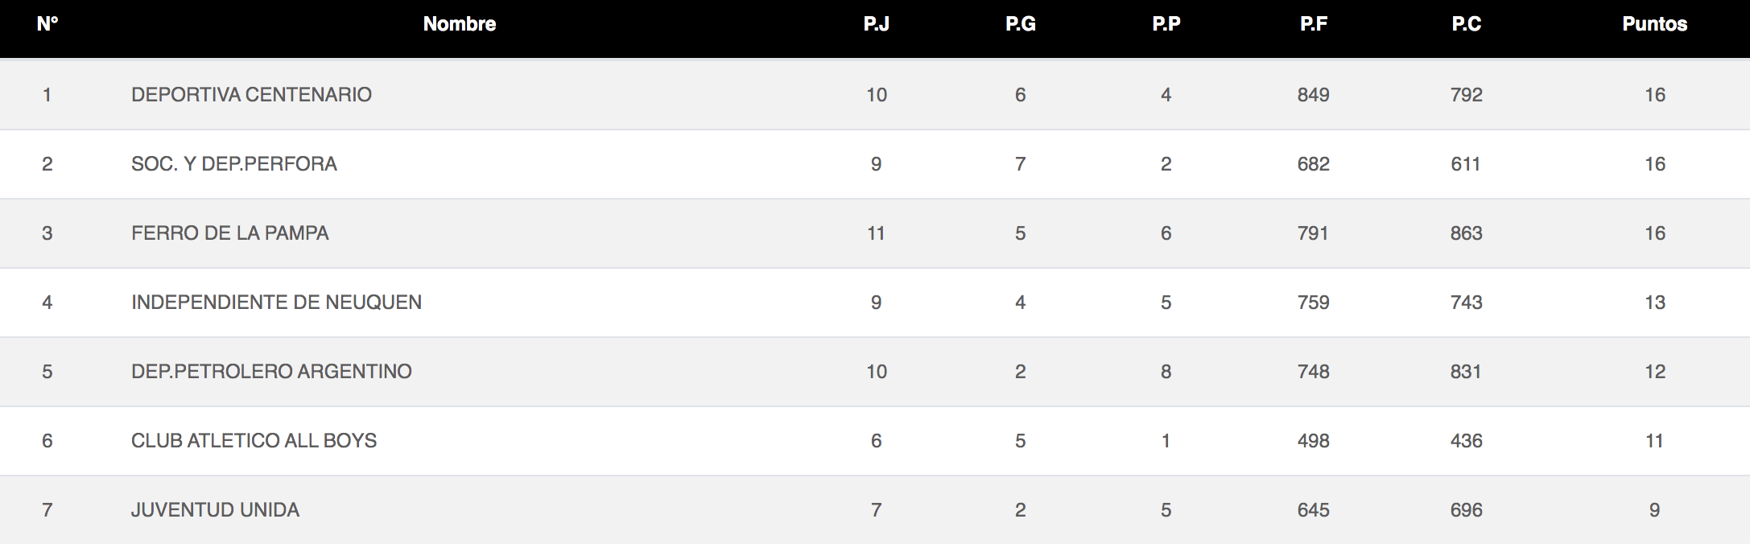
Task: Open SOC. Y DEP.PERFORA team row
Action: pyautogui.click(x=875, y=164)
